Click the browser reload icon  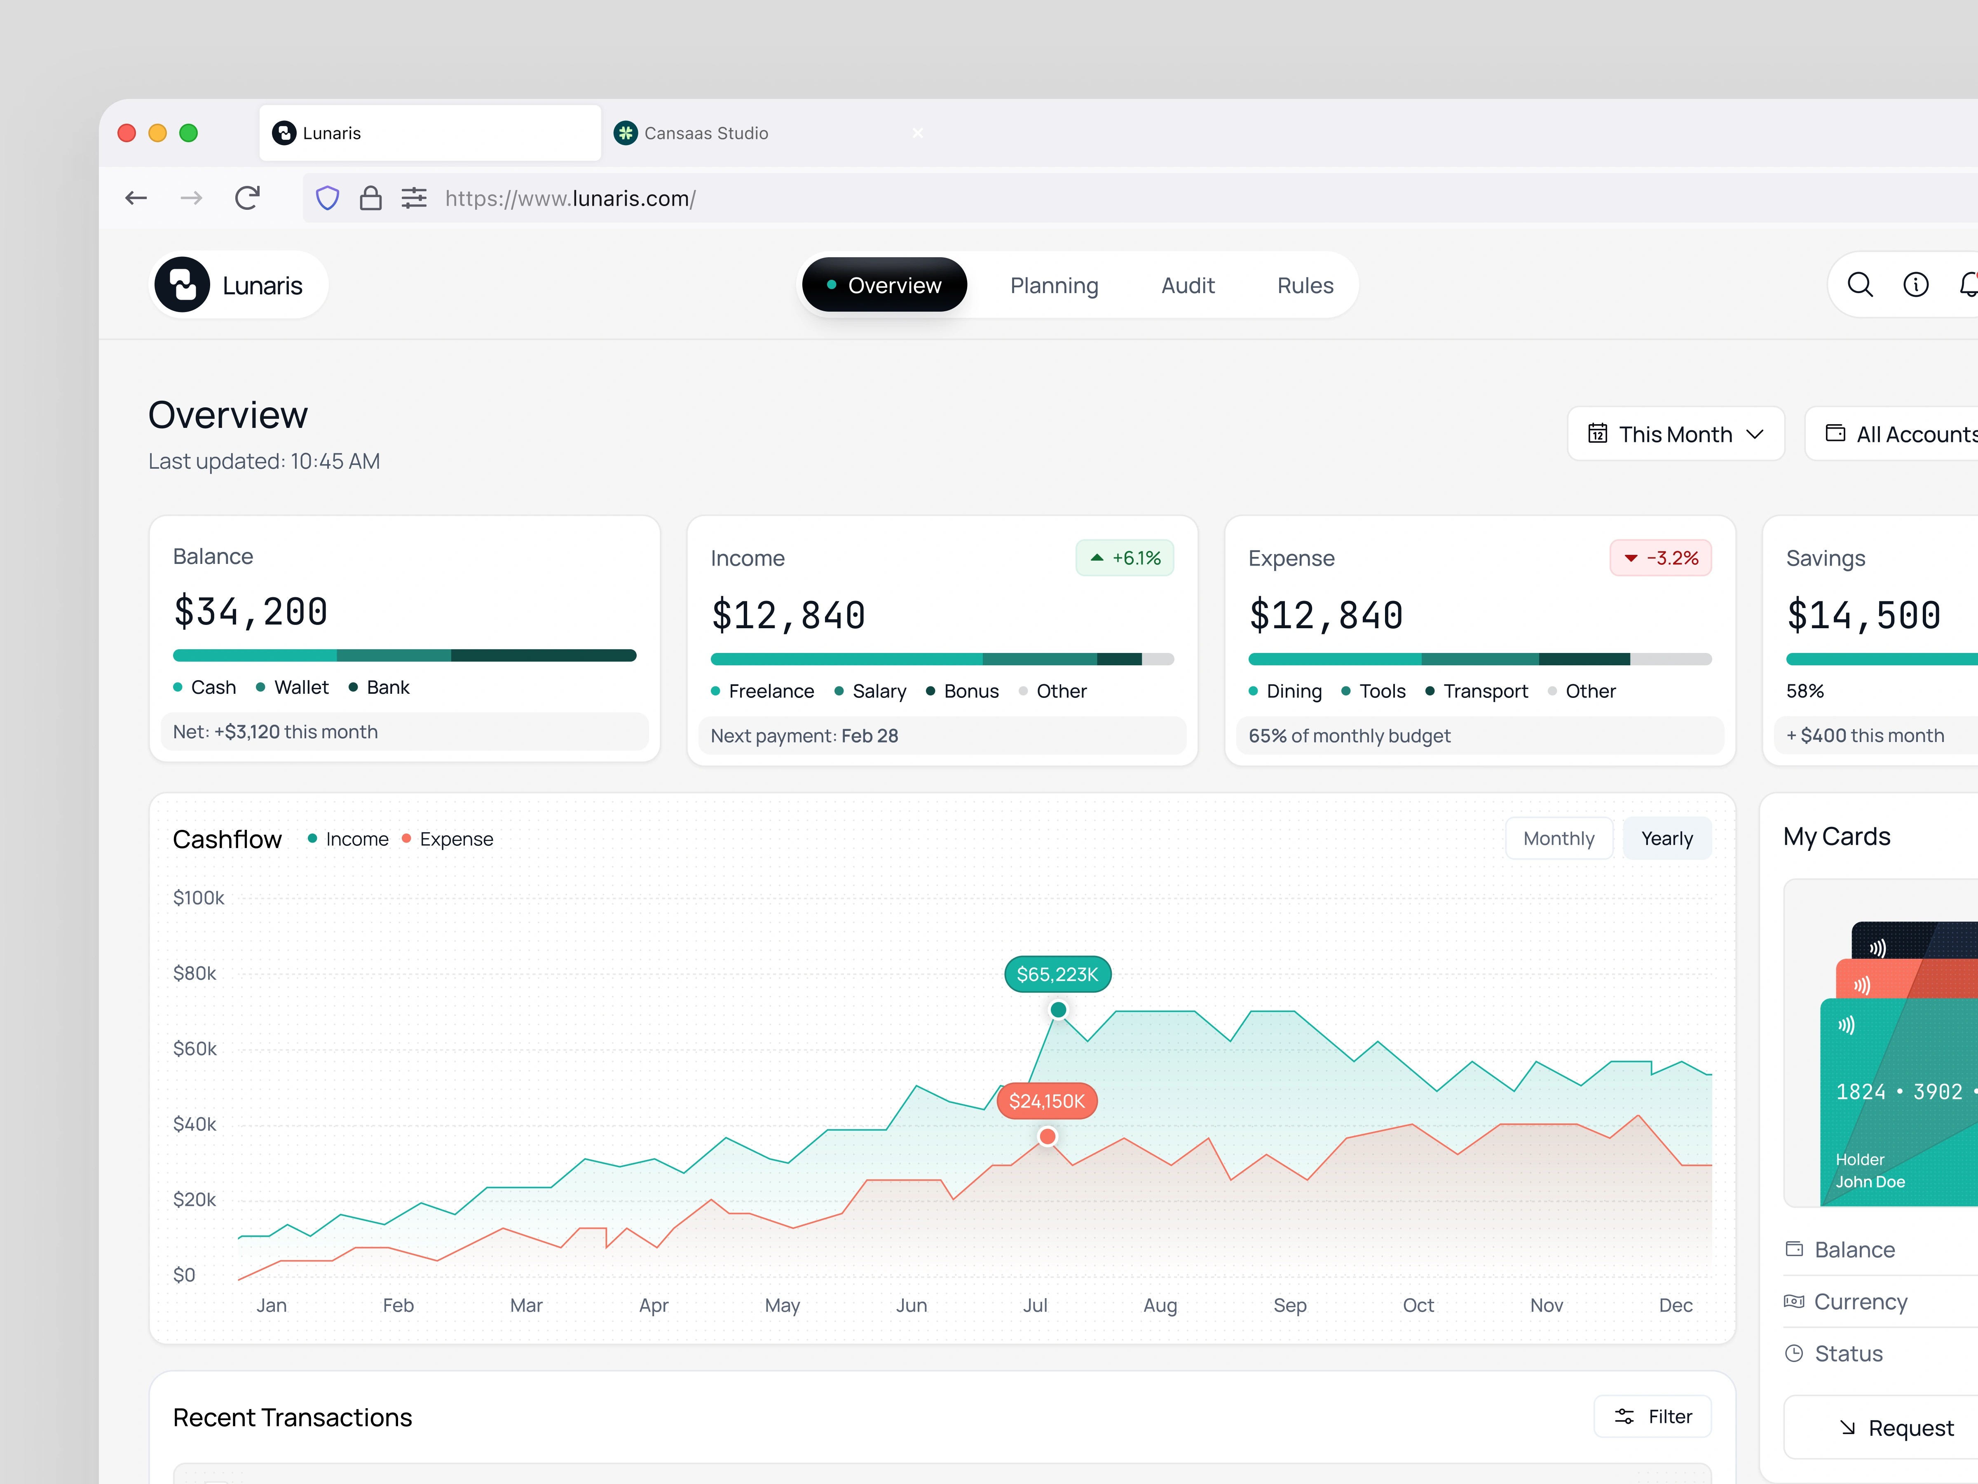248,198
